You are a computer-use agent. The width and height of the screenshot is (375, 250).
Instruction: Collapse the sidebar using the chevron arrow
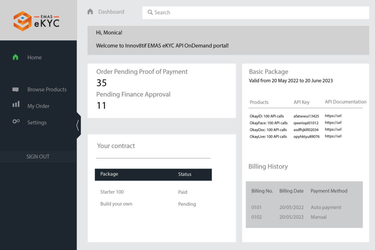(78, 125)
